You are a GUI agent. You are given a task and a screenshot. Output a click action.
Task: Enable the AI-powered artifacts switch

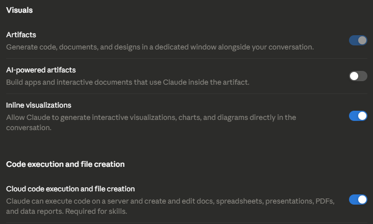coord(358,76)
